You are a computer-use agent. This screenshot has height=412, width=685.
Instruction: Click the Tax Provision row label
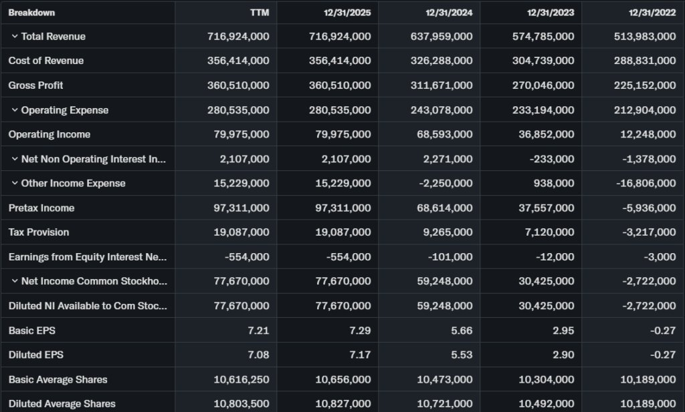click(39, 232)
